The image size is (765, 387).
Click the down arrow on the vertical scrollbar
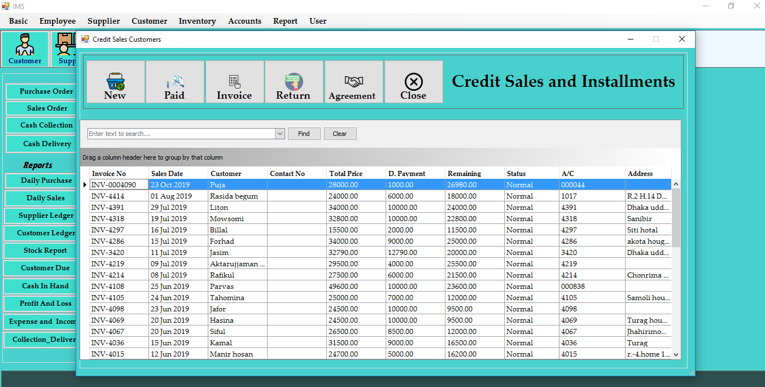[676, 354]
